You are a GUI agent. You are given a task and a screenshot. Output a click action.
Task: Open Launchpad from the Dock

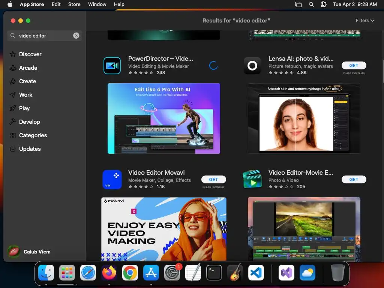click(x=67, y=273)
